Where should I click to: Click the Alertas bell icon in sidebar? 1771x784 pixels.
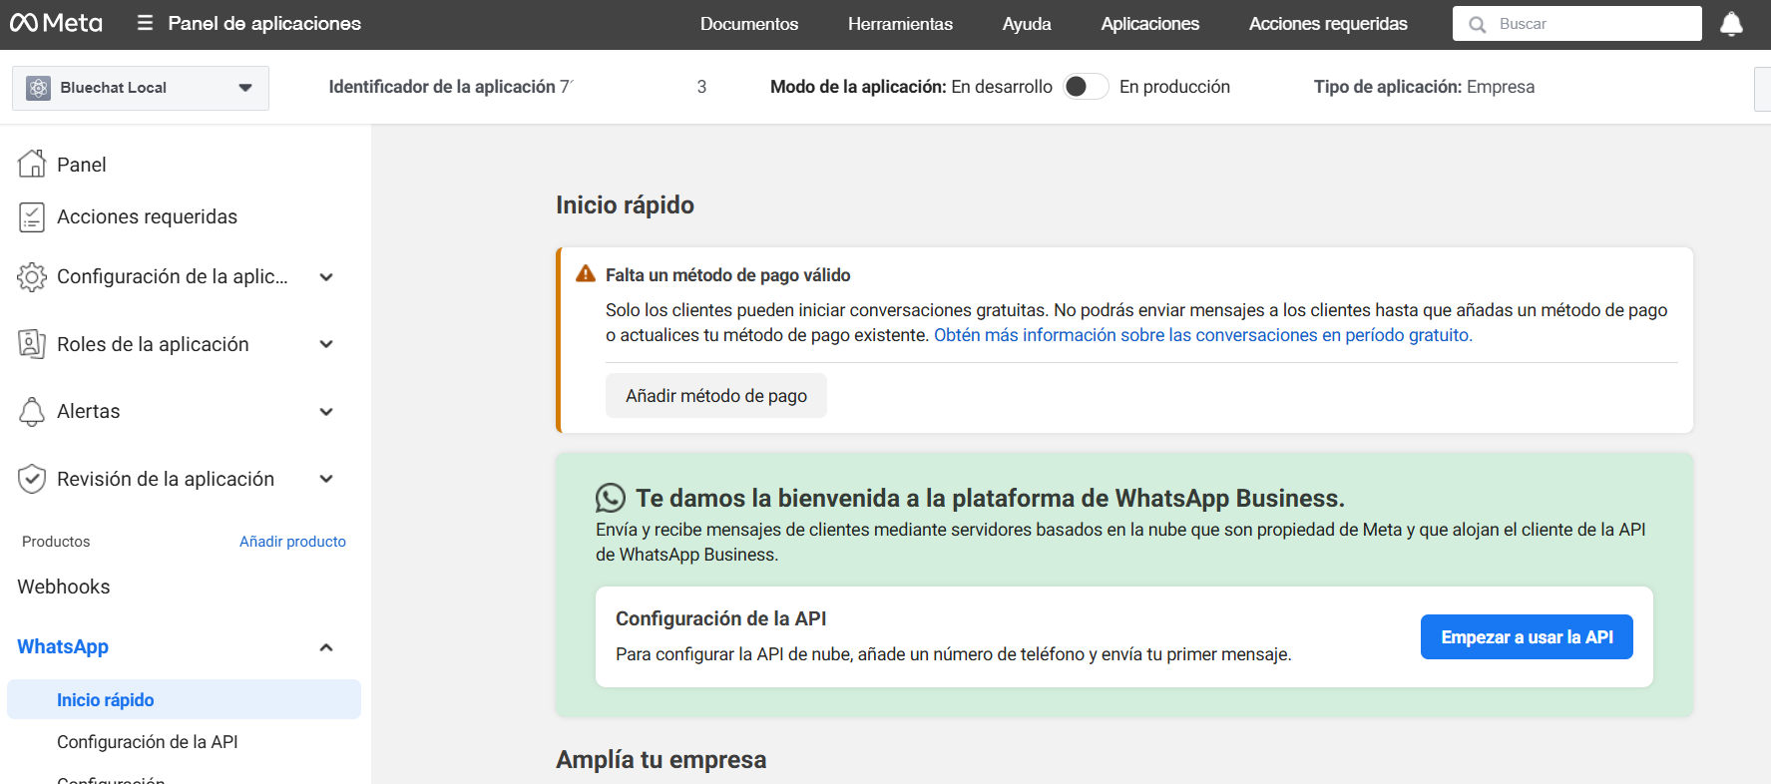tap(32, 411)
